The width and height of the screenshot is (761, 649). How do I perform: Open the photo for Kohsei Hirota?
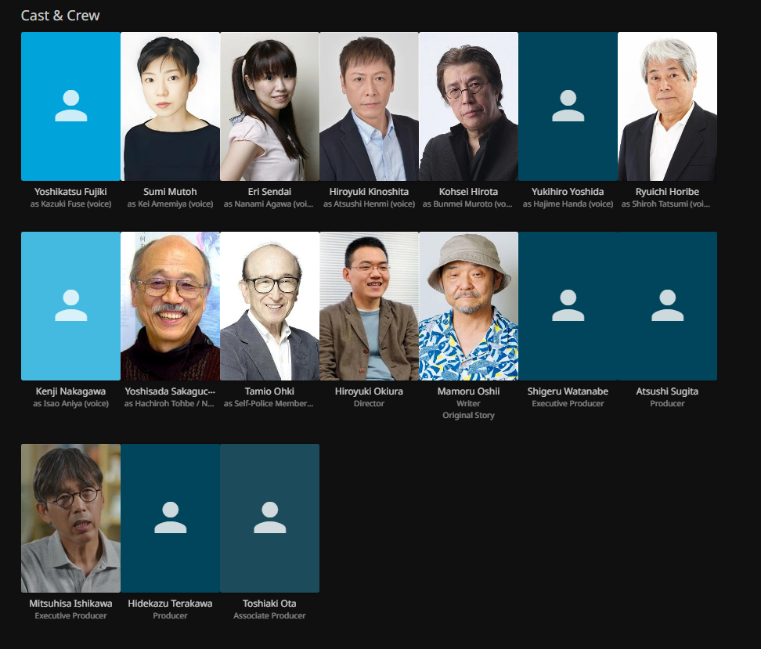468,106
